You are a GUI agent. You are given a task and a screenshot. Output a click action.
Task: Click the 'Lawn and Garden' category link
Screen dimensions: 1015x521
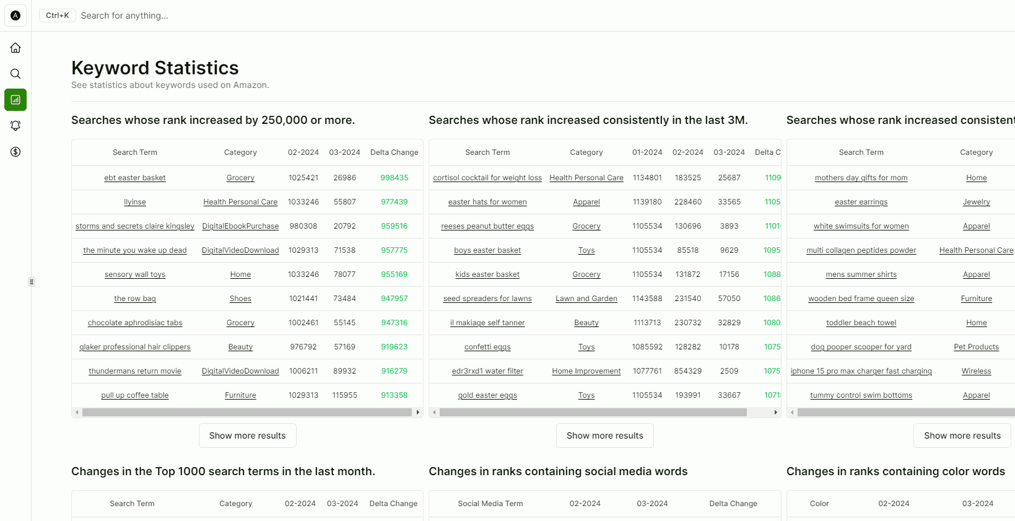click(x=586, y=299)
